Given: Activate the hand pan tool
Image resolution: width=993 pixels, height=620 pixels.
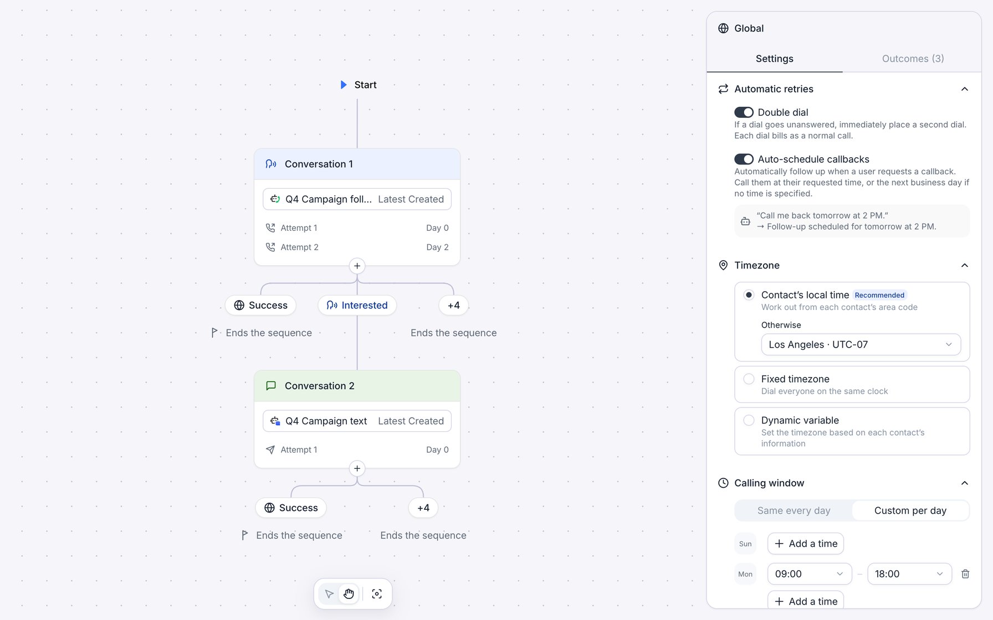Looking at the screenshot, I should tap(349, 594).
